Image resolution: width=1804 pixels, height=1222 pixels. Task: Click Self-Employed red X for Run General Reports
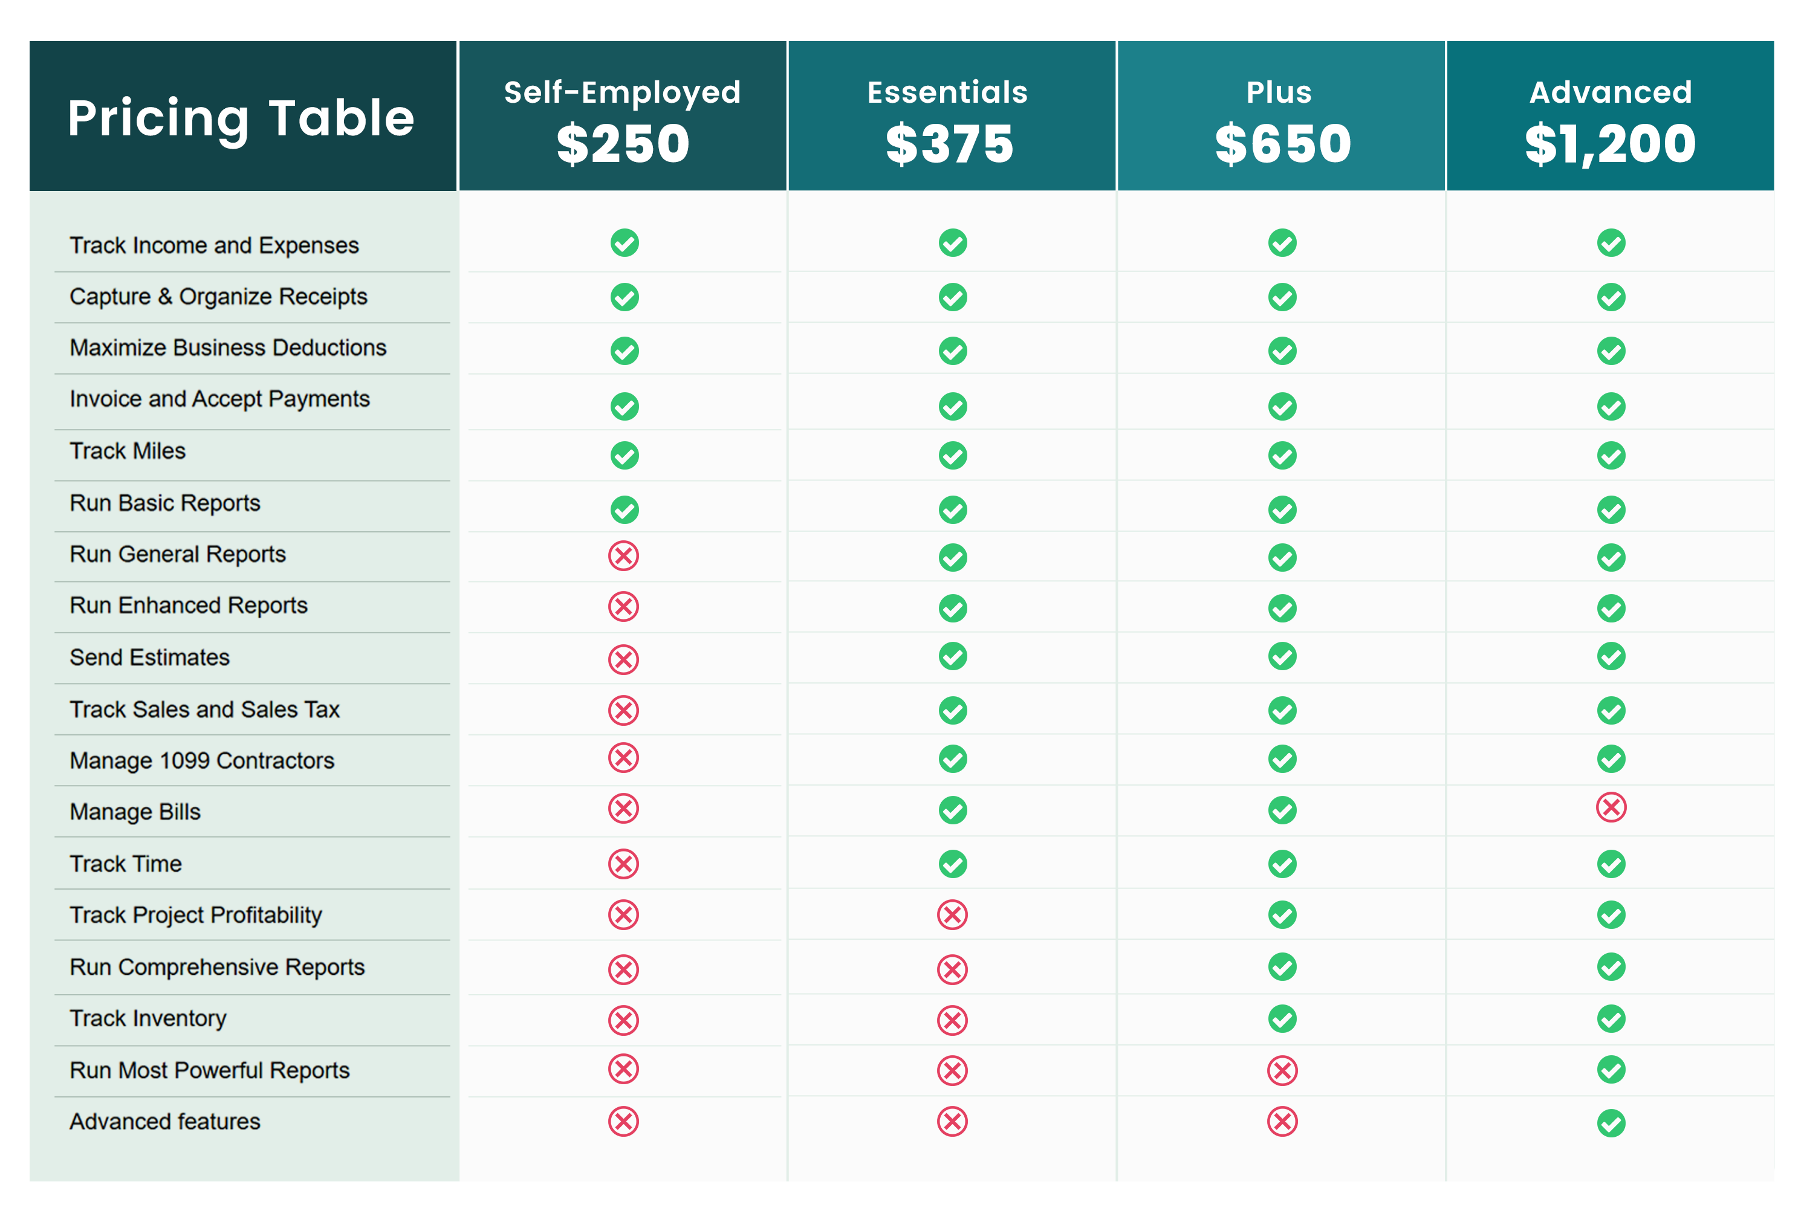click(x=623, y=555)
